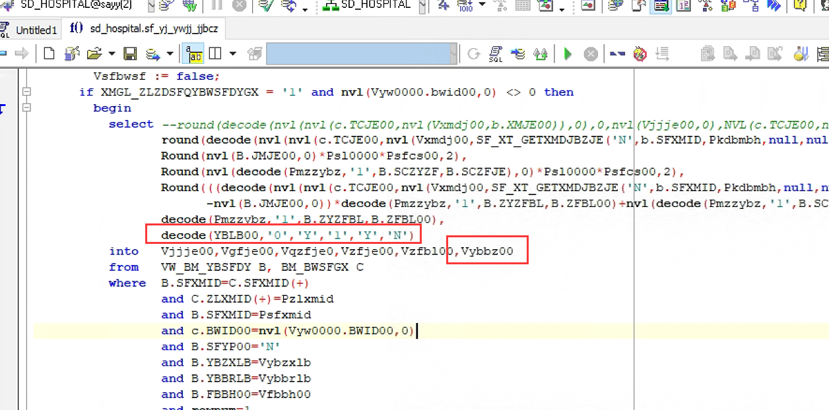The height and width of the screenshot is (410, 829).
Task: Collapse the code fold at 'if XMGL_ZLZDSFQYBWSFDYGX' line
Action: 26,92
